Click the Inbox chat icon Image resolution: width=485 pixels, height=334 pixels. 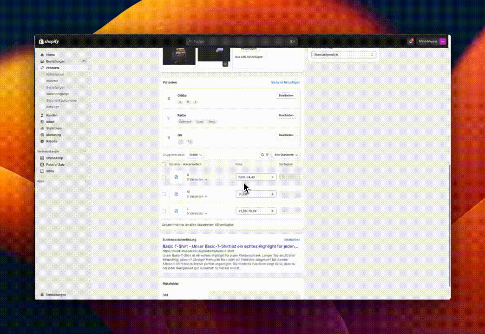42,171
